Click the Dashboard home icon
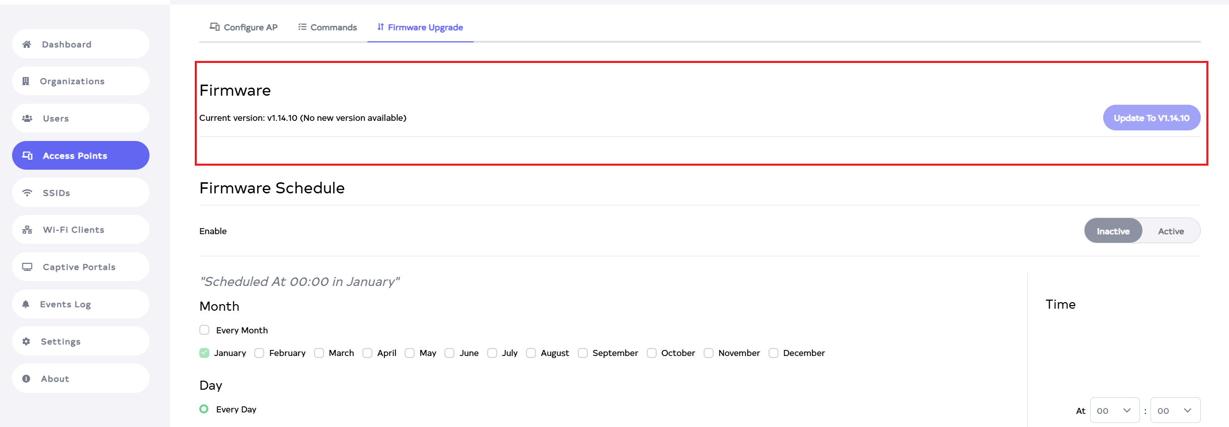The image size is (1229, 427). click(27, 44)
